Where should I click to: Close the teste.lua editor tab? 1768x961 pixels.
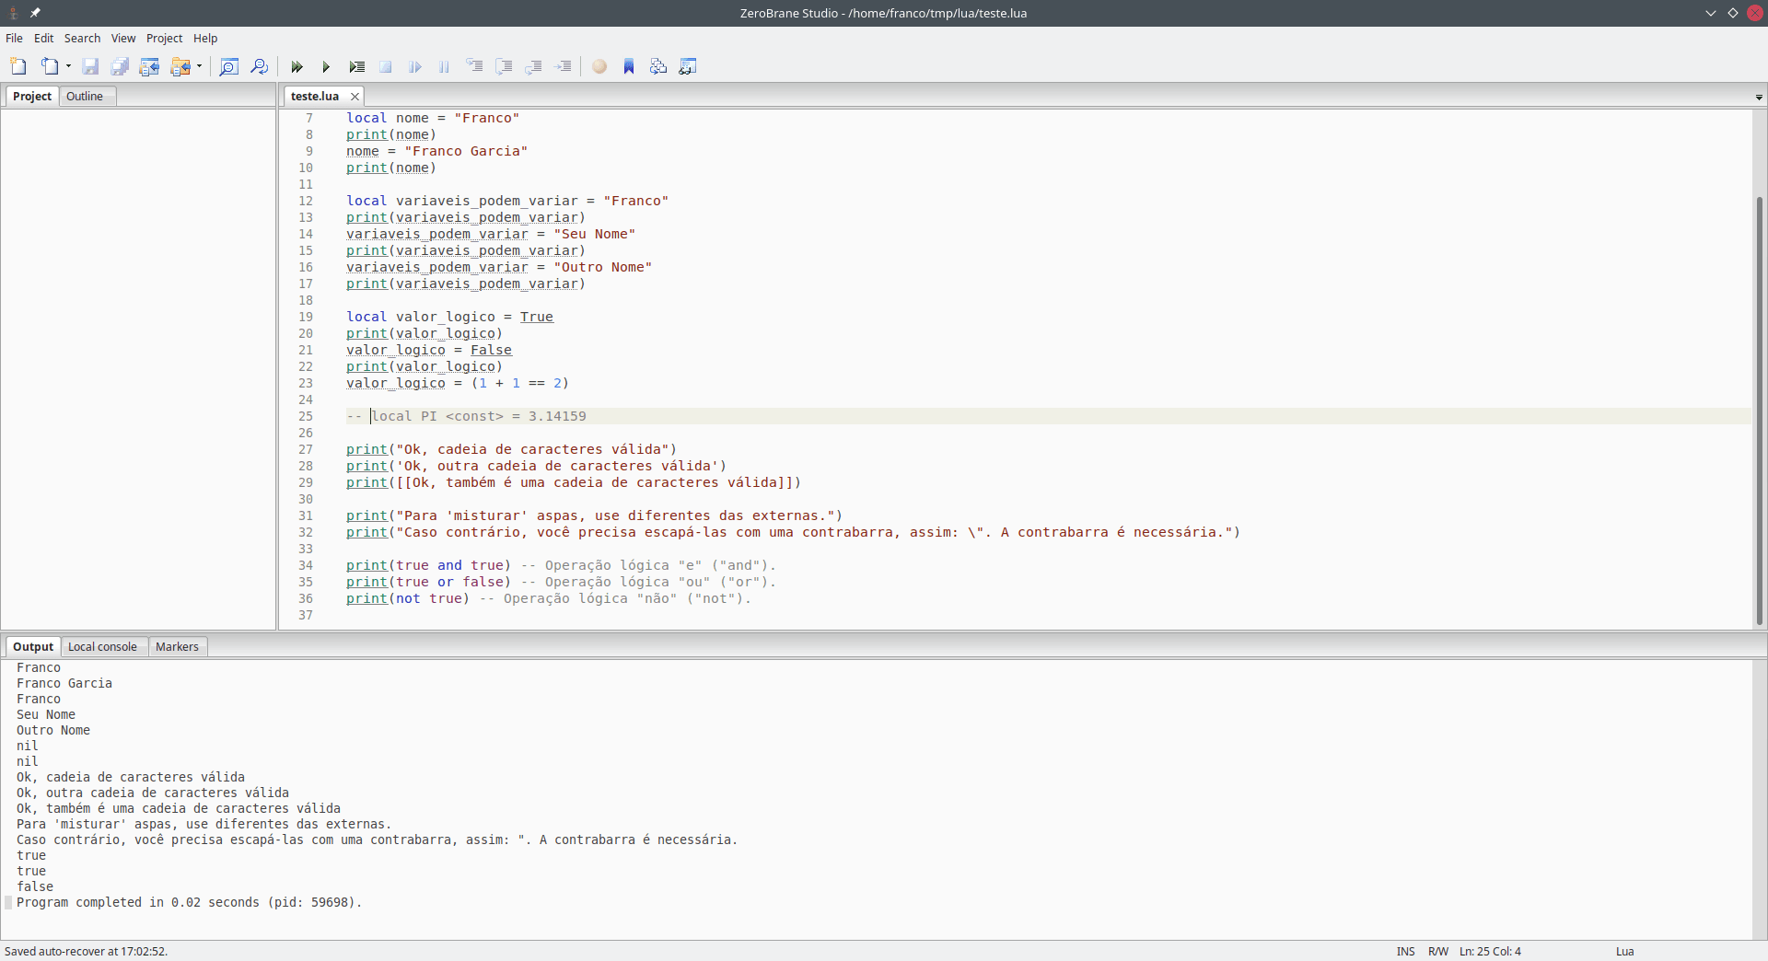pos(355,97)
